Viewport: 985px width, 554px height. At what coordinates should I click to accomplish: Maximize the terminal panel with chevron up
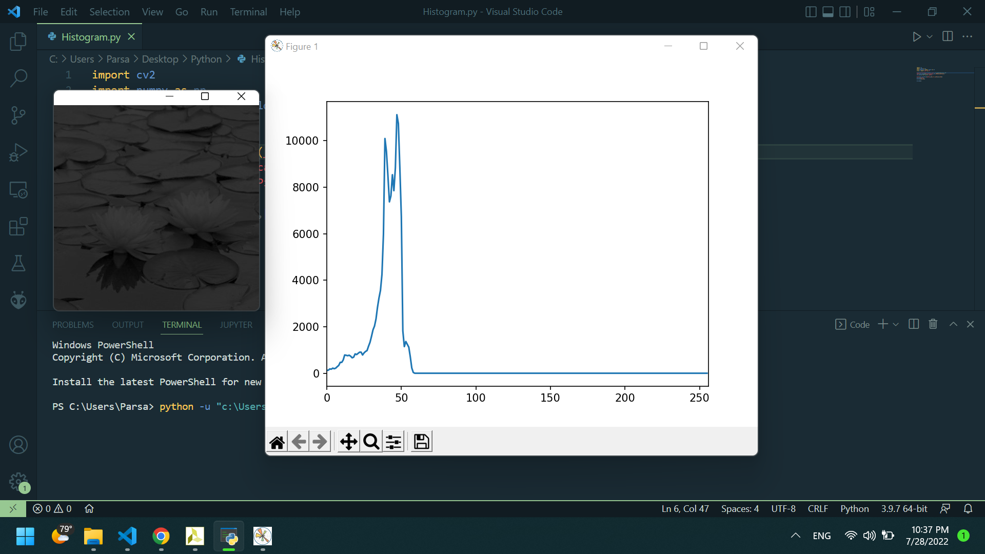(x=953, y=324)
